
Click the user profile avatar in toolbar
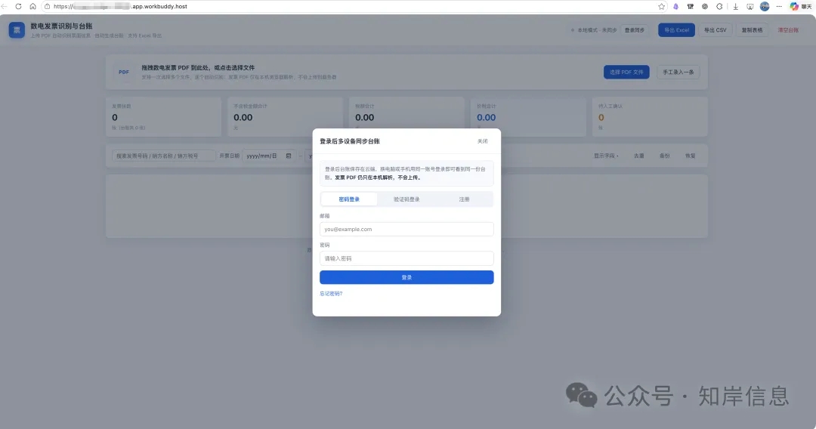[765, 6]
